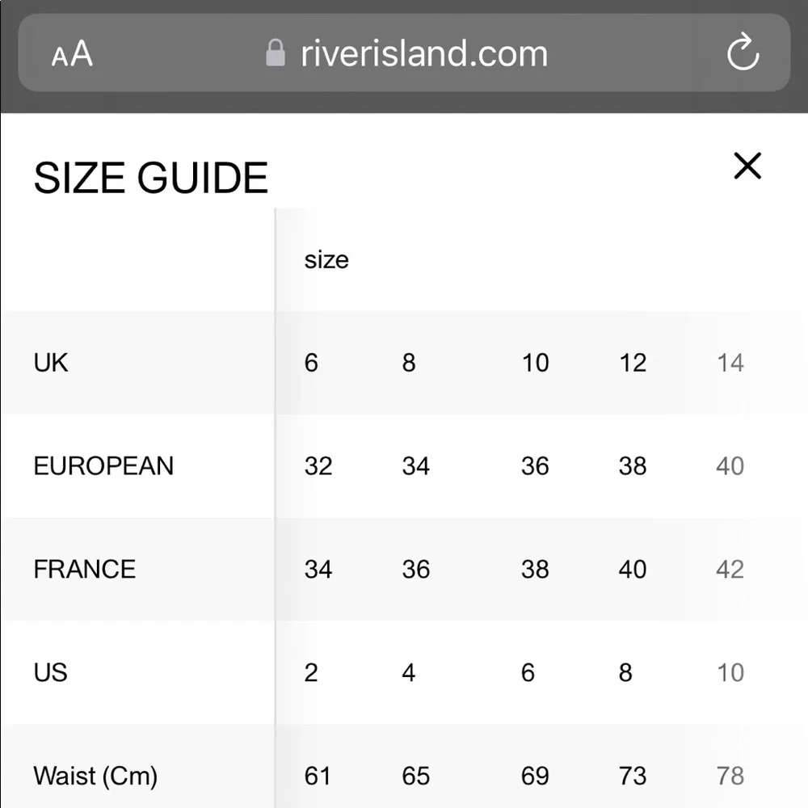Select the UK row label
Viewport: 808px width, 808px height.
(x=50, y=363)
